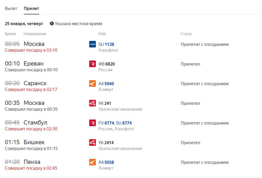Select the Rossiya logo beside FV 6774
The image size is (262, 178).
(x=92, y=123)
